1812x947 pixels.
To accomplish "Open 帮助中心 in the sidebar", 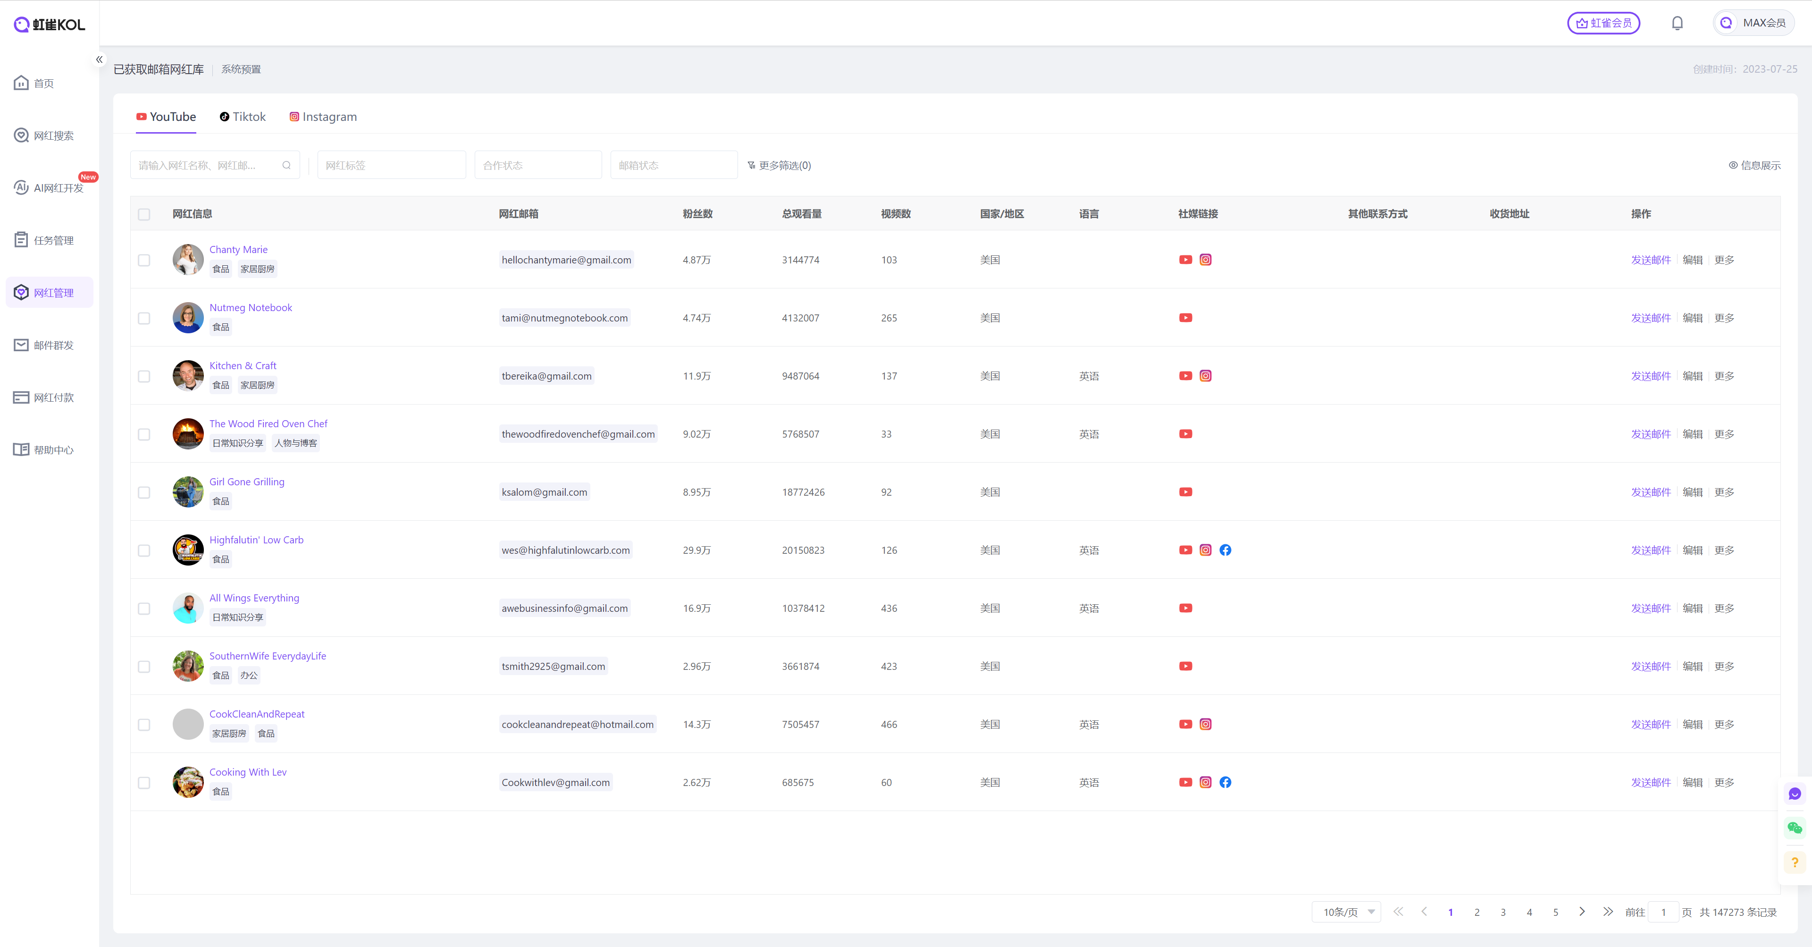I will 49,449.
